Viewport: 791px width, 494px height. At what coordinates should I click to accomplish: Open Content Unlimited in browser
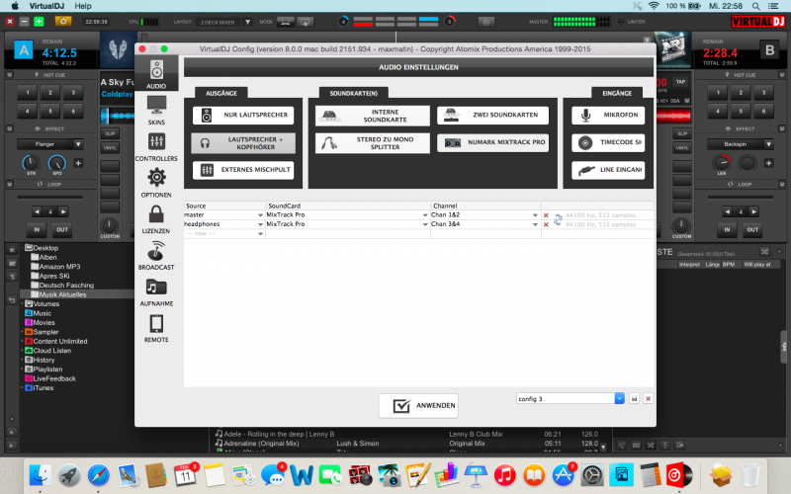pyautogui.click(x=60, y=341)
